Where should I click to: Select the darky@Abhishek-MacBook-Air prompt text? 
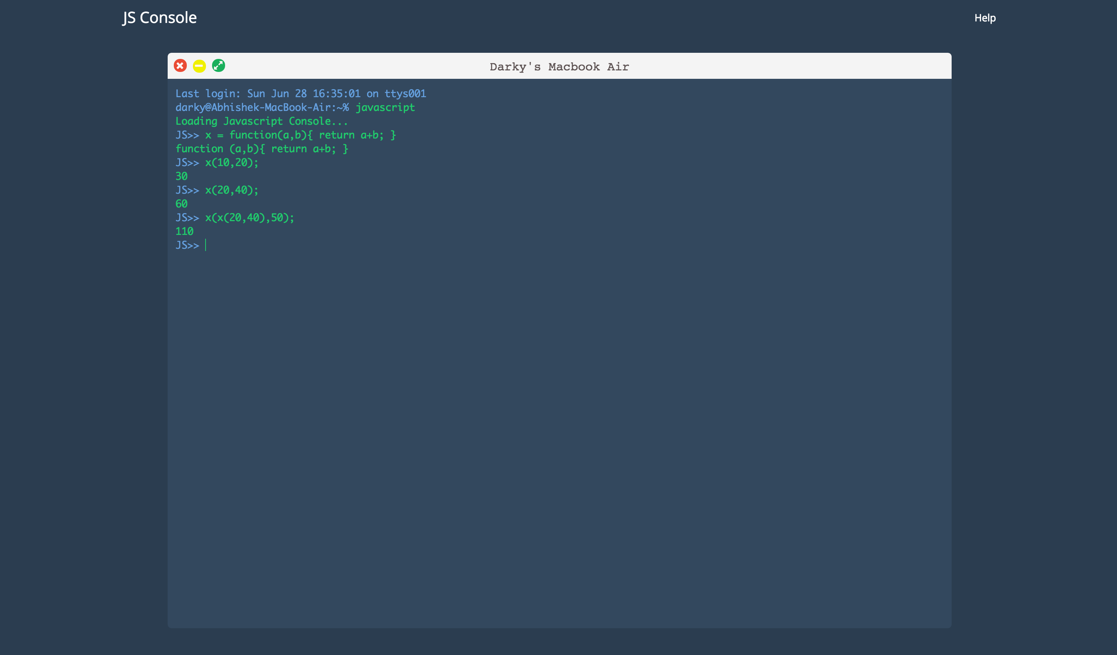click(261, 107)
